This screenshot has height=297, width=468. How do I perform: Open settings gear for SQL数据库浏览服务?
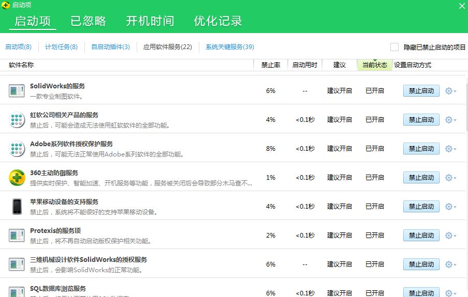pyautogui.click(x=450, y=293)
